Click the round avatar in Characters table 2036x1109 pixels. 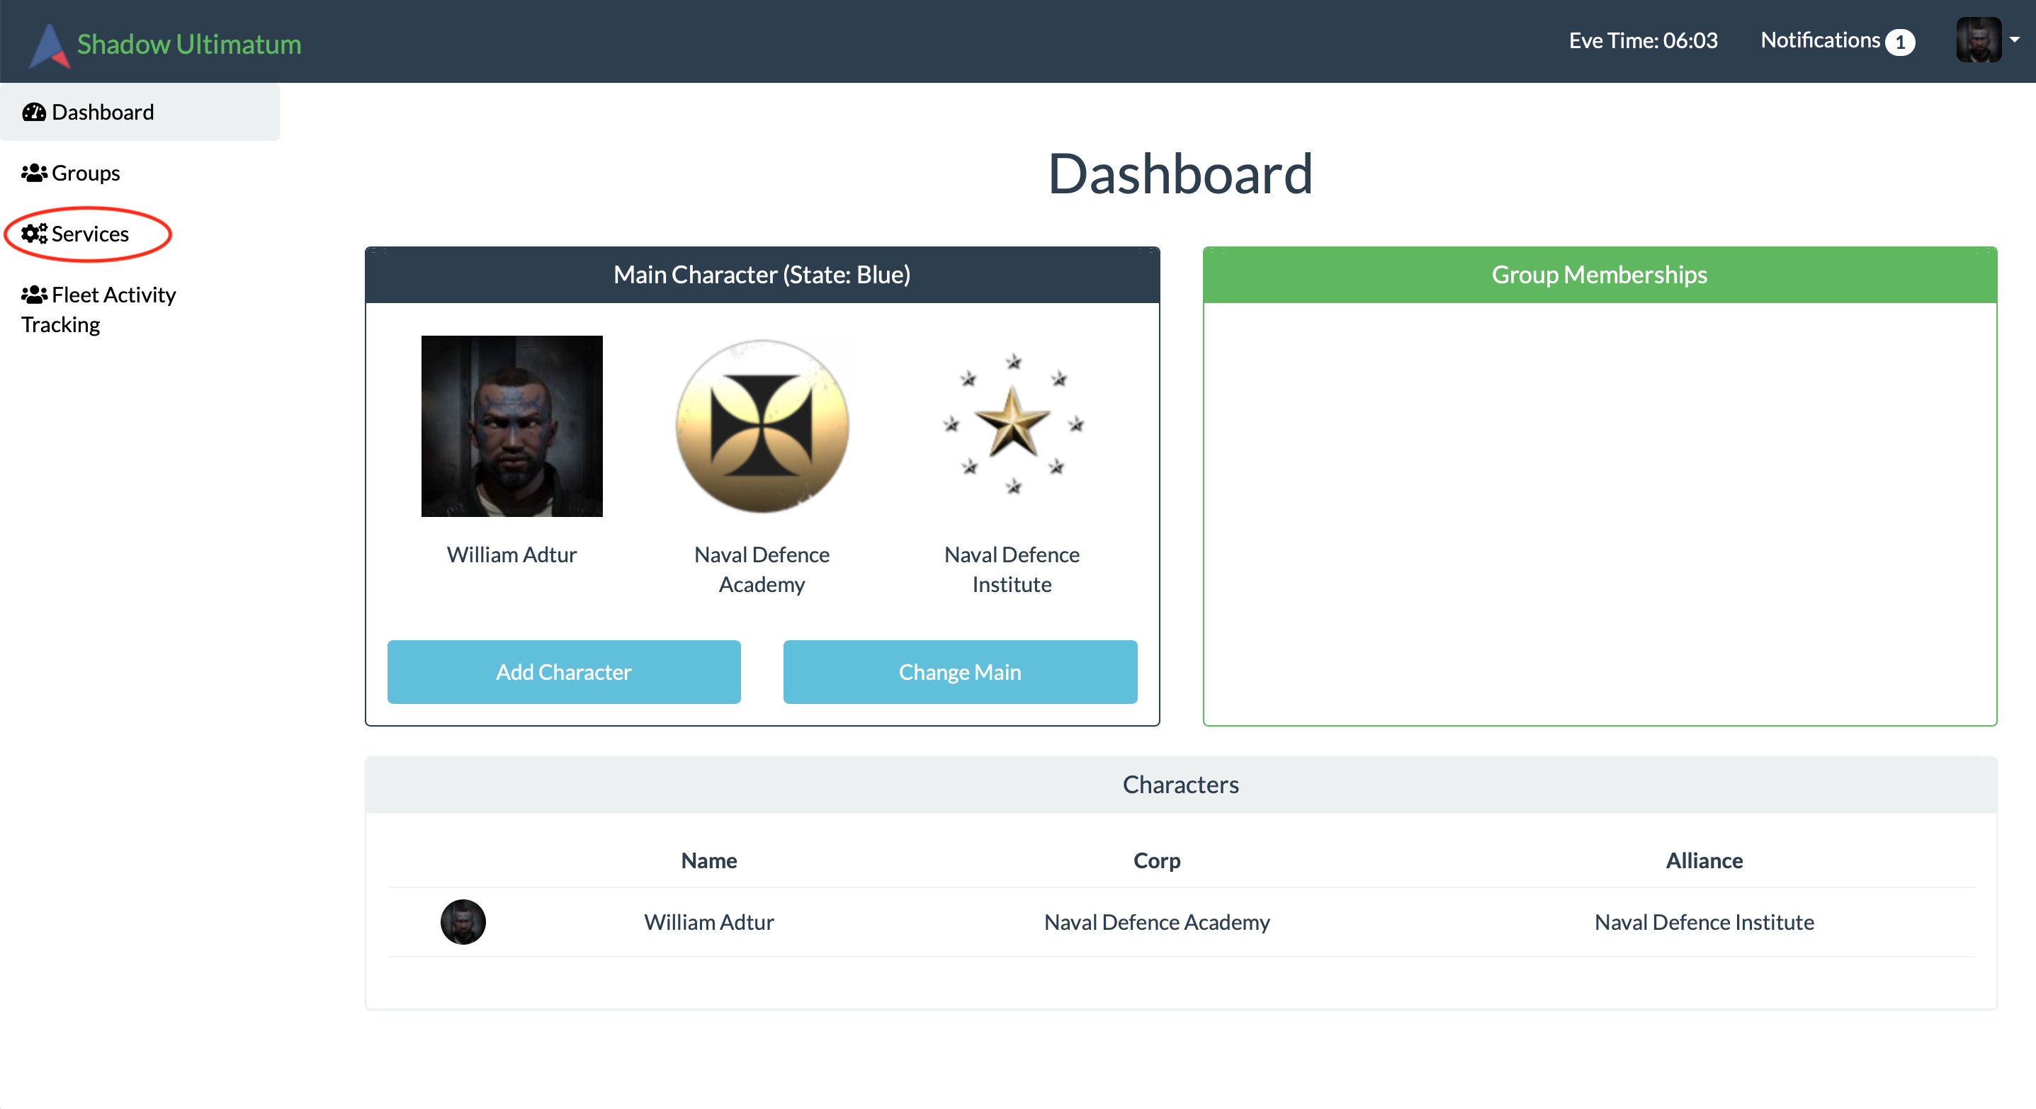(463, 922)
